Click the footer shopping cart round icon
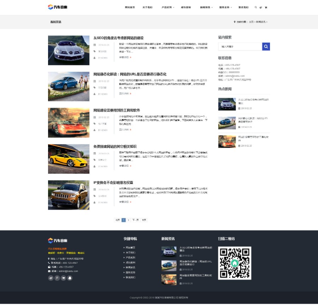The height and width of the screenshot is (308, 318). (64, 278)
